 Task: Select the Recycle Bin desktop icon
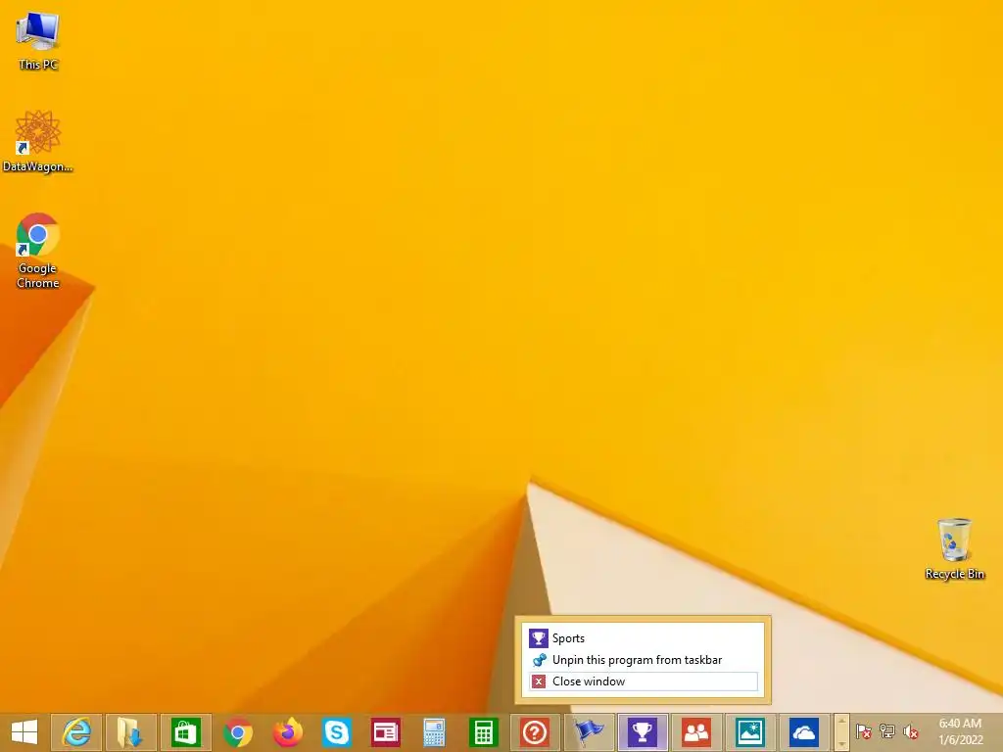click(954, 548)
